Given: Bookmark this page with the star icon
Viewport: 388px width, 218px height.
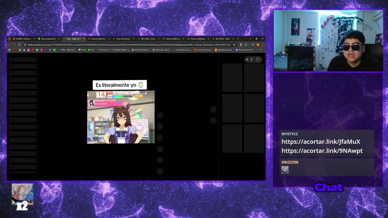Looking at the screenshot, I should tap(234, 45).
